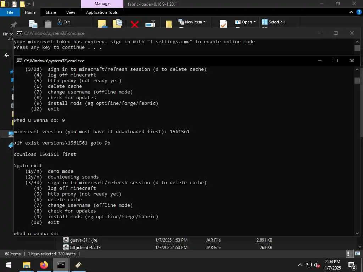Switch to Details view layout
The image size is (363, 272).
coord(350,254)
